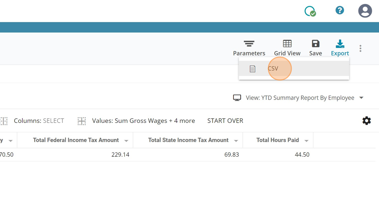The height and width of the screenshot is (211, 379).
Task: Open the help question mark icon
Action: (339, 10)
